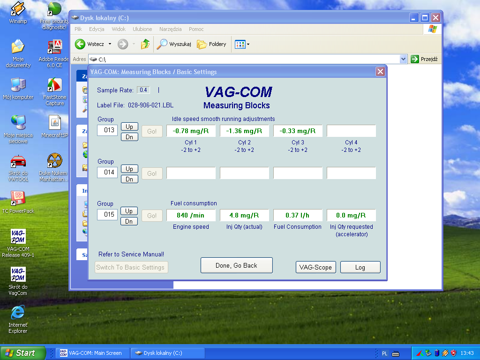Viewport: 480px width, 360px height.
Task: Open the Widok menu
Action: point(119,29)
